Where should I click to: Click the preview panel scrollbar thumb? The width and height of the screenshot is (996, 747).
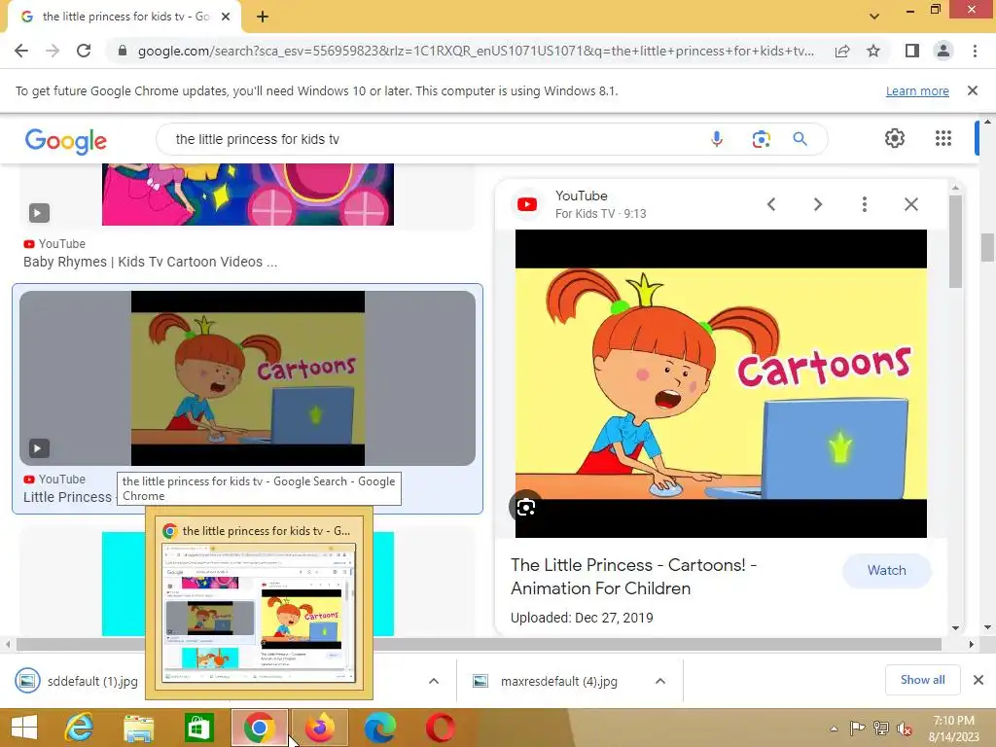pos(955,241)
